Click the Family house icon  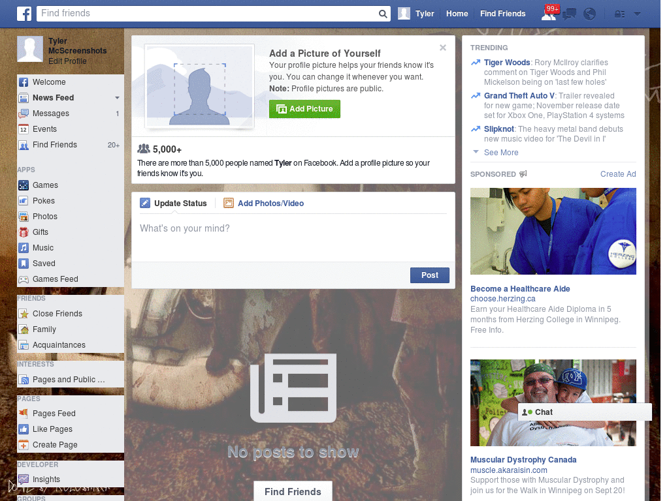[24, 329]
